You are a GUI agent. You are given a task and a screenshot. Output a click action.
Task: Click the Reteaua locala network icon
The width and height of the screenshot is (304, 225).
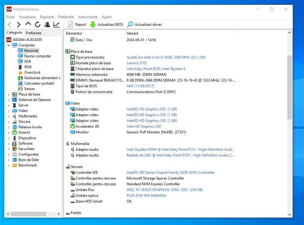tap(15, 127)
